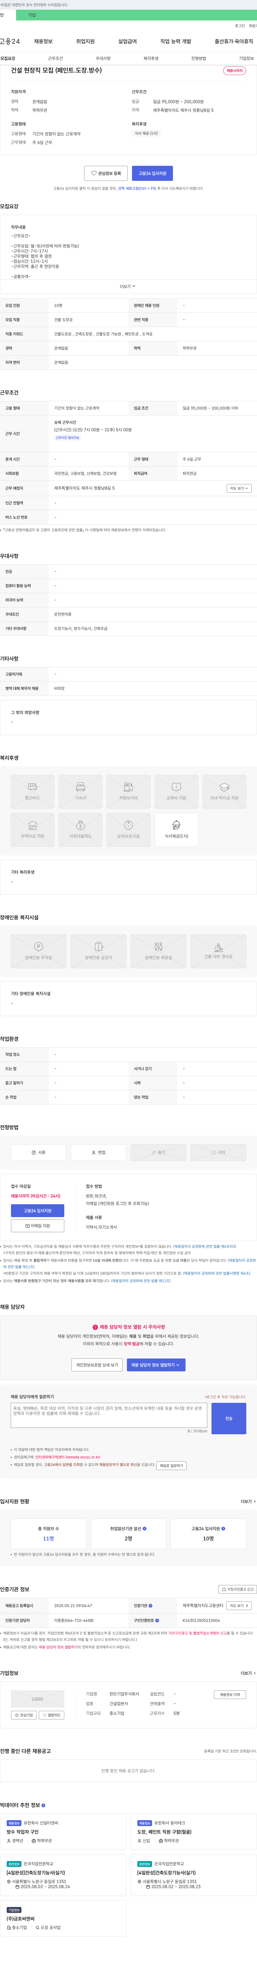The width and height of the screenshot is (257, 1961).
Task: Click the 서류 selection method box
Action: (x=38, y=1153)
